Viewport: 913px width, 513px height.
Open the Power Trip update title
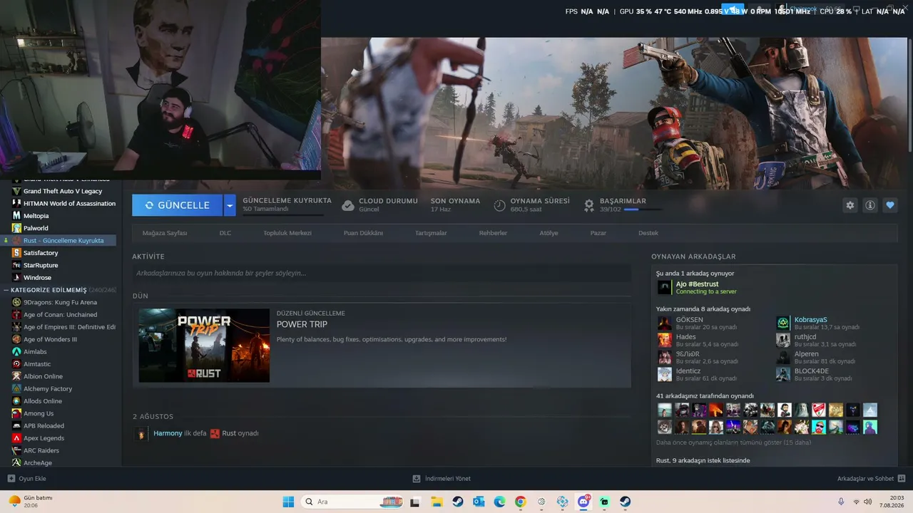point(302,324)
